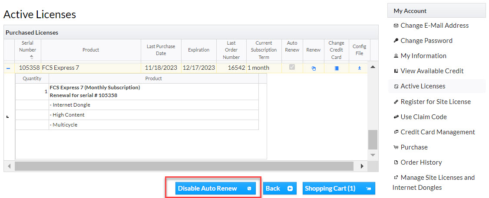The width and height of the screenshot is (489, 198).
Task: Select Use Claim Code from sidebar
Action: coord(423,117)
